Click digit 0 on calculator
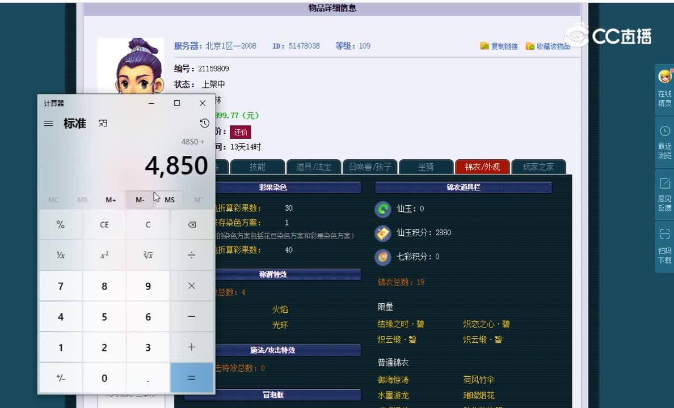Viewport: 674px width, 408px height. [x=104, y=378]
